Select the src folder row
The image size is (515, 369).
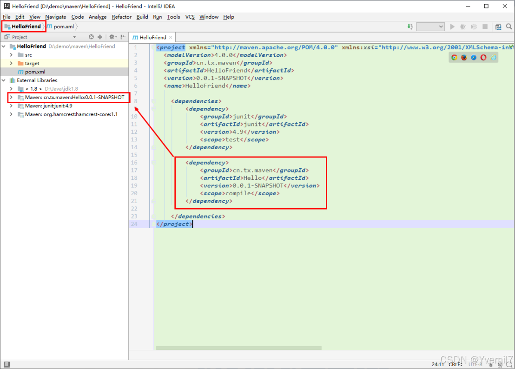(64, 55)
